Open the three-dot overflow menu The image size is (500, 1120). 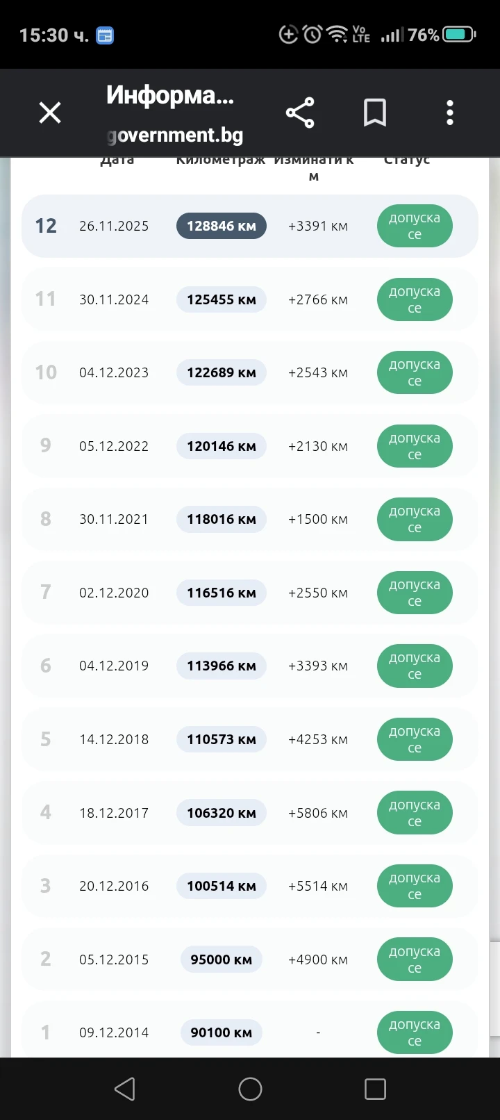[450, 113]
